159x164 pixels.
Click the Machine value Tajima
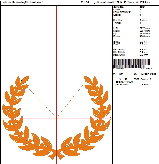[x=144, y=20]
